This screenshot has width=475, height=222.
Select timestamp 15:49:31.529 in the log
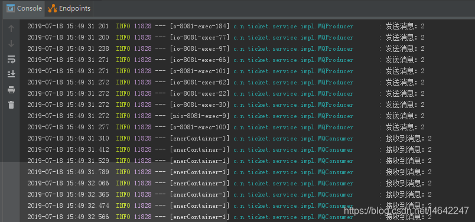coord(87,161)
